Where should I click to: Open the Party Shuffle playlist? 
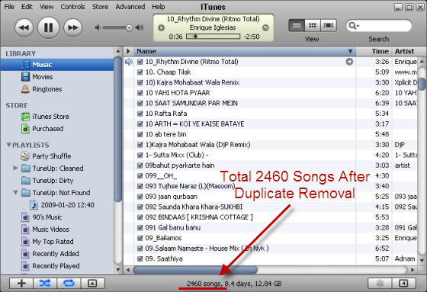click(57, 156)
